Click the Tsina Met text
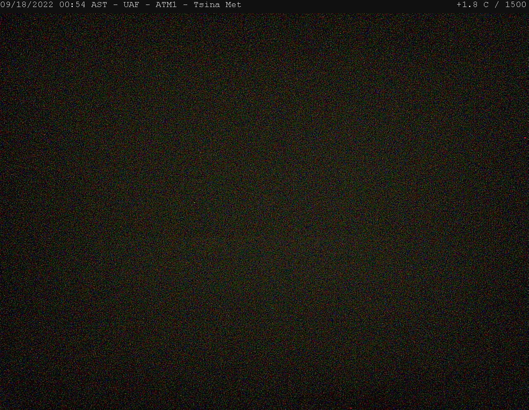The width and height of the screenshot is (529, 410). pos(217,5)
